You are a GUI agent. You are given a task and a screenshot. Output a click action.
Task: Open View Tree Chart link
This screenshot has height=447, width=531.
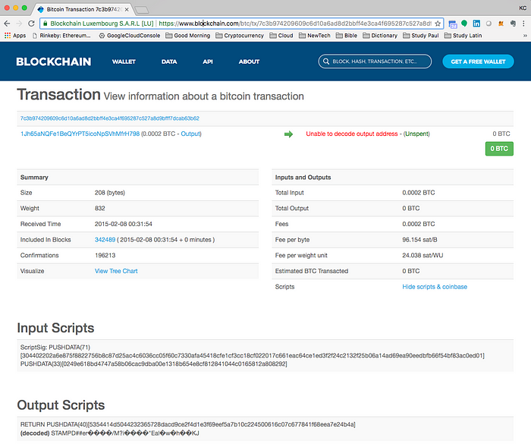(x=116, y=271)
